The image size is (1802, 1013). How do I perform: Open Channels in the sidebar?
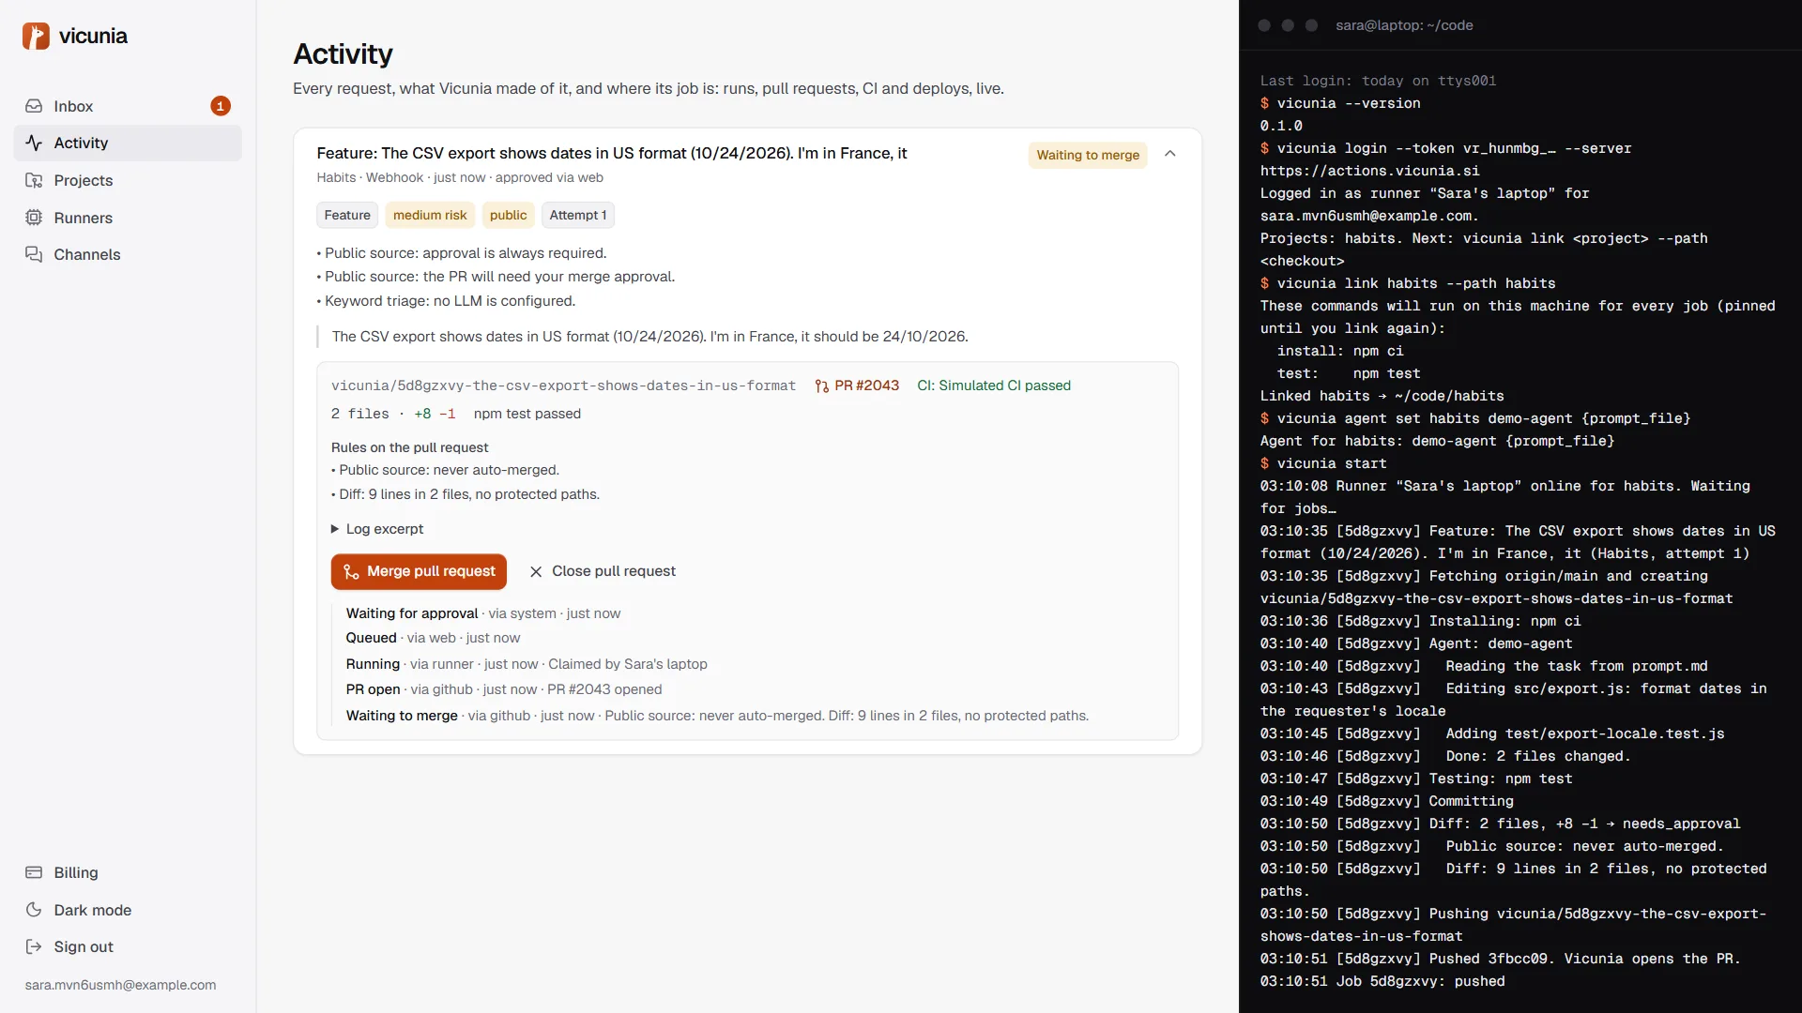coord(128,254)
